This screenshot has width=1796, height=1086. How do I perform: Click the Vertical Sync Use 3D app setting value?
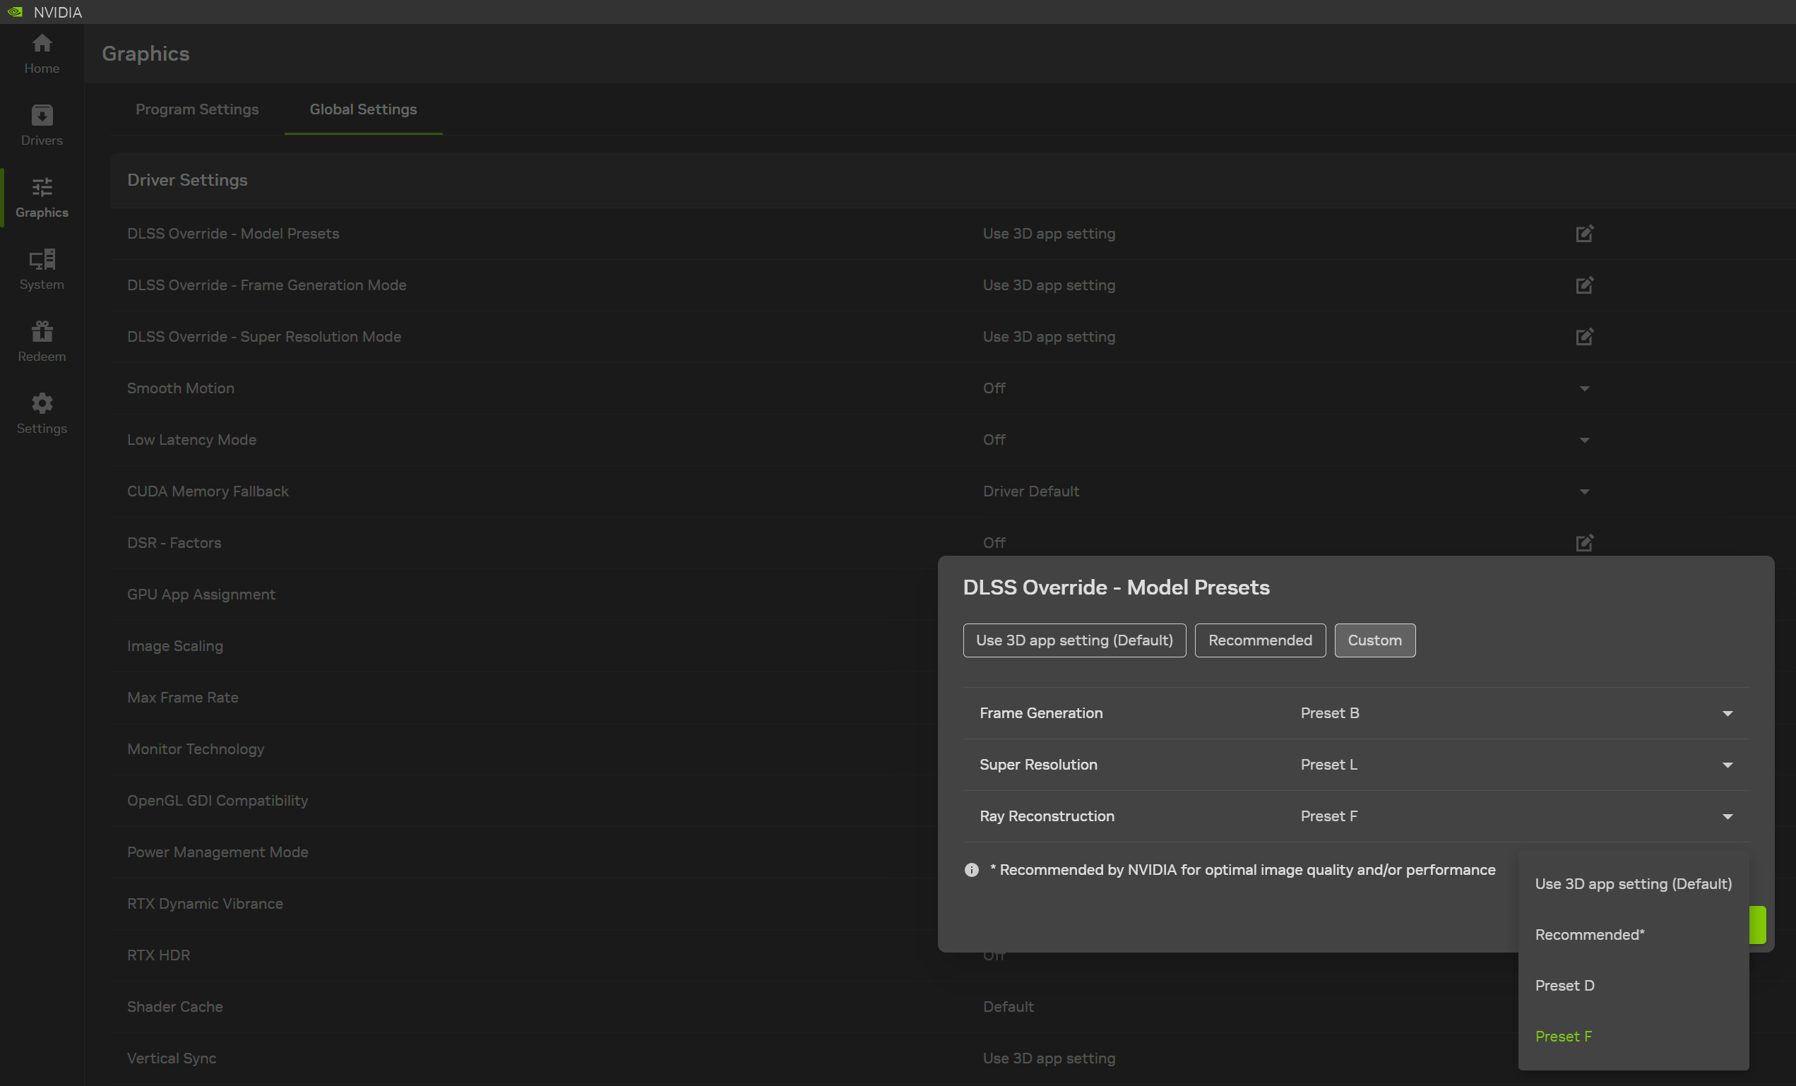tap(1049, 1058)
